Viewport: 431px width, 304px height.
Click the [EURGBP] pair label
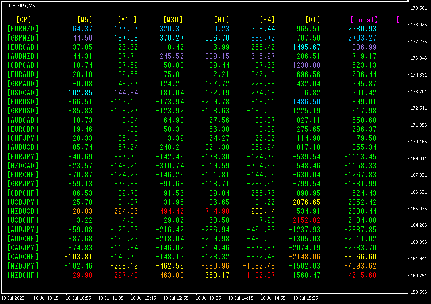point(23,129)
